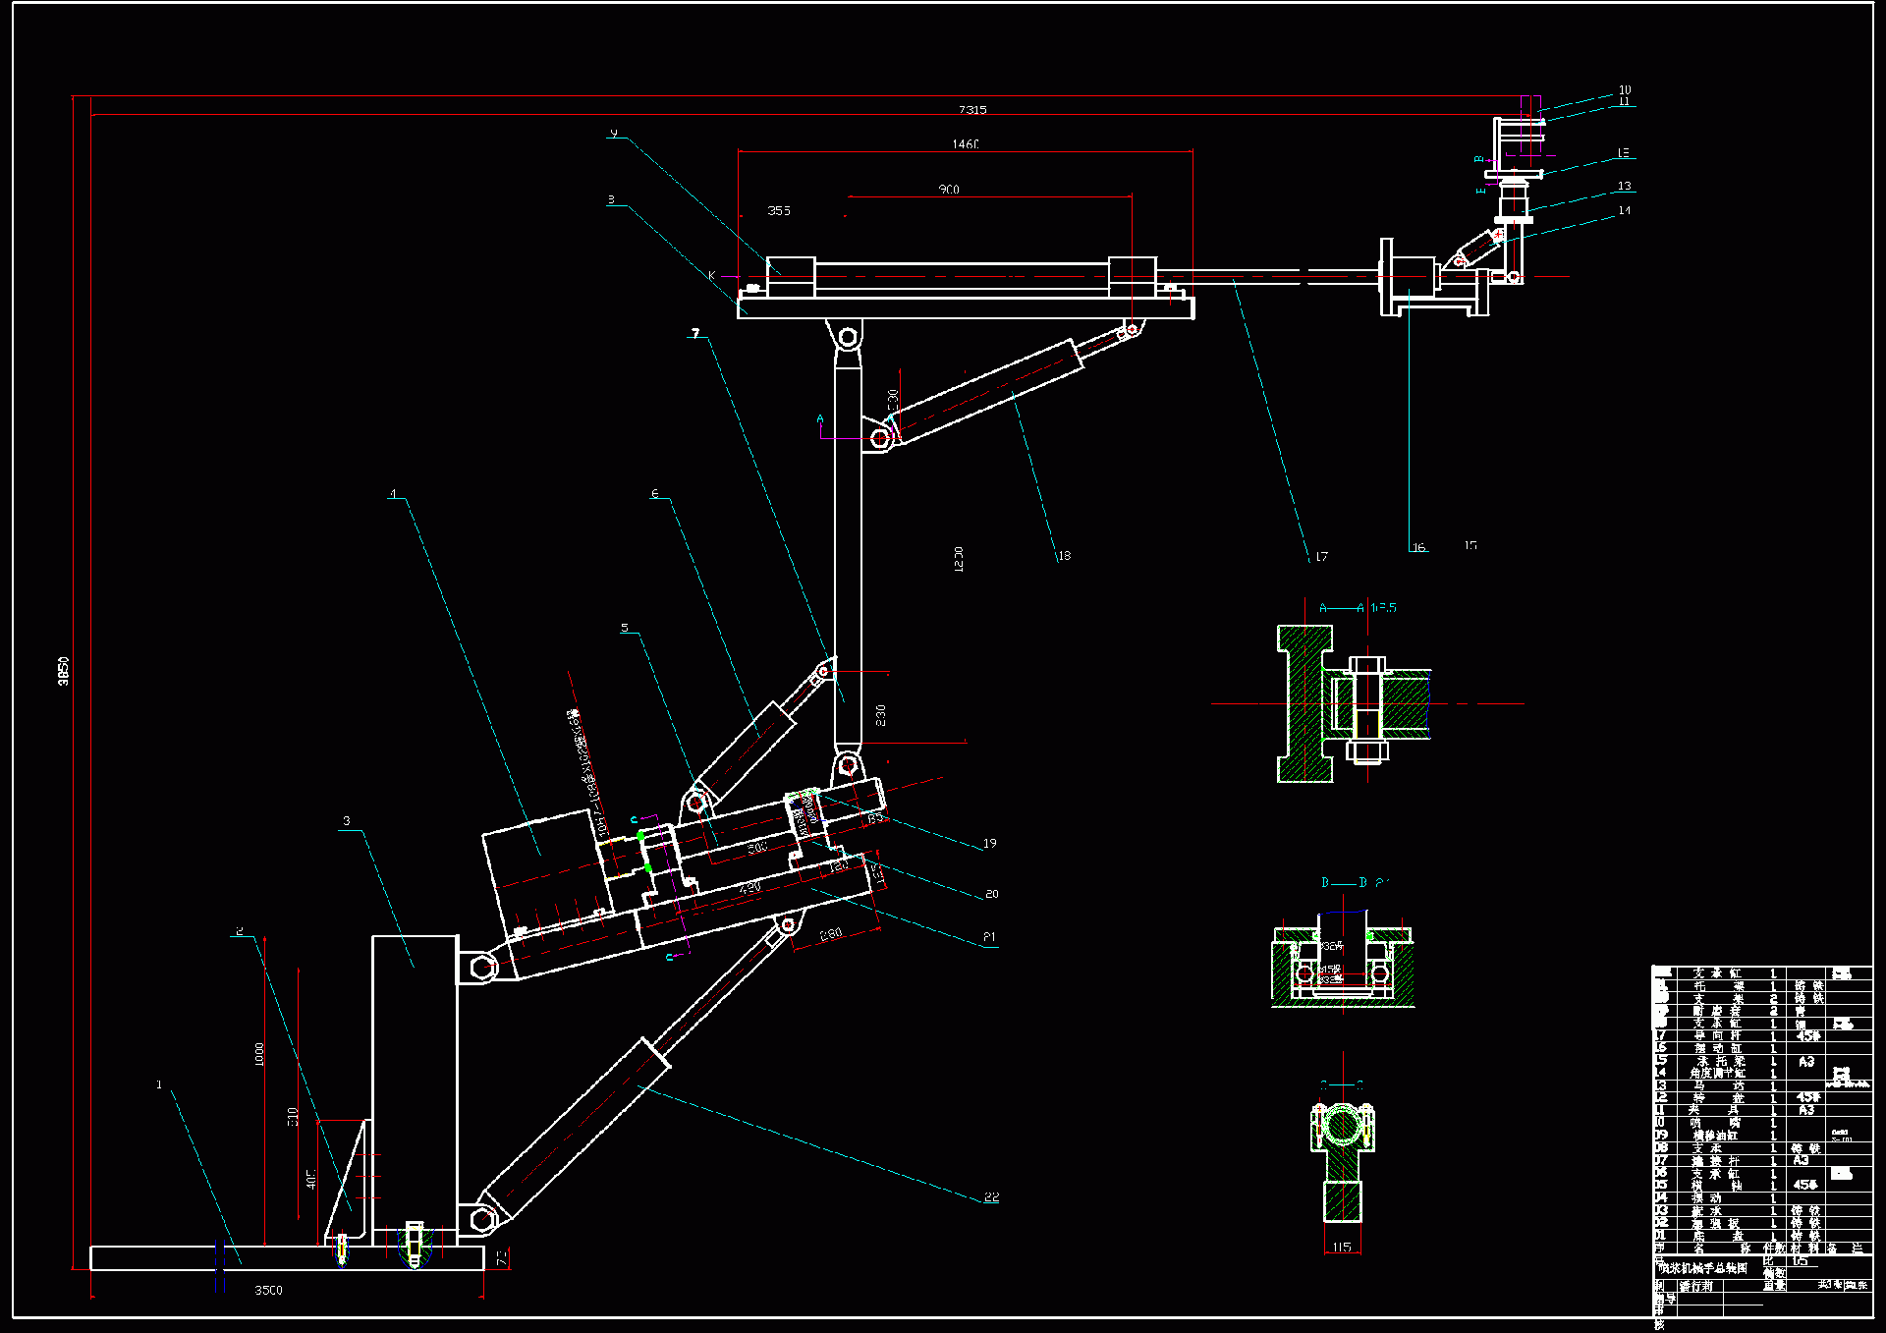Select part callout number 9 leader label

coord(614,133)
